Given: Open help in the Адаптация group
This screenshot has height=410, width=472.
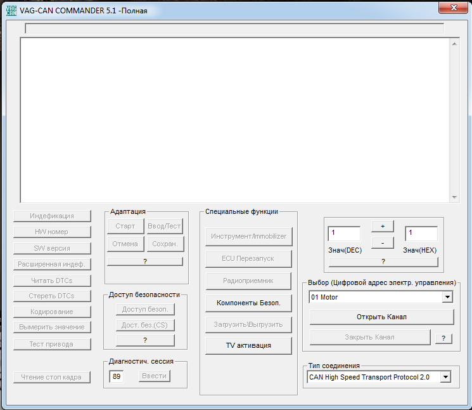Looking at the screenshot, I should point(145,261).
